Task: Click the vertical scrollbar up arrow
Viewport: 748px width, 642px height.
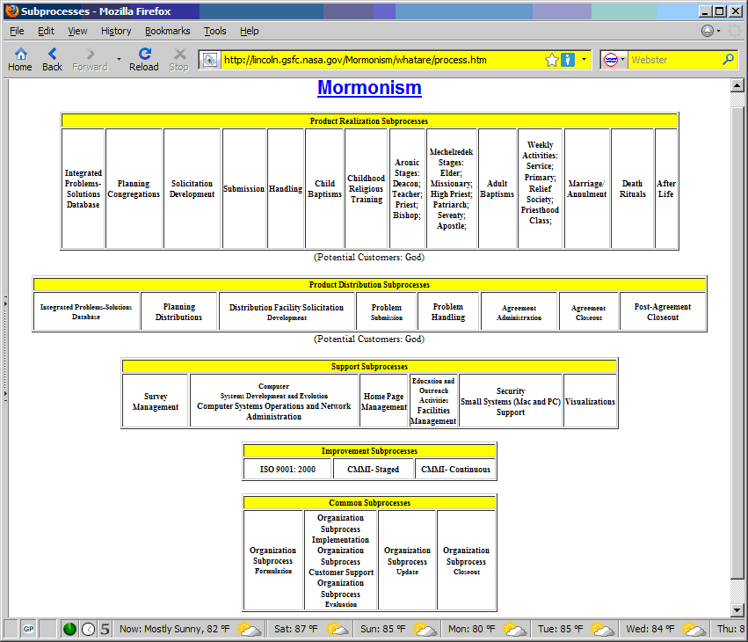Action: coord(737,85)
